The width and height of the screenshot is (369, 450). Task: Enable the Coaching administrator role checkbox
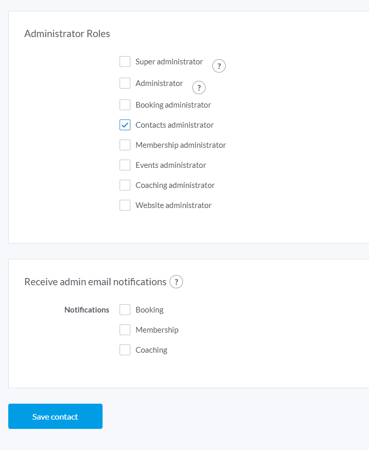[125, 185]
